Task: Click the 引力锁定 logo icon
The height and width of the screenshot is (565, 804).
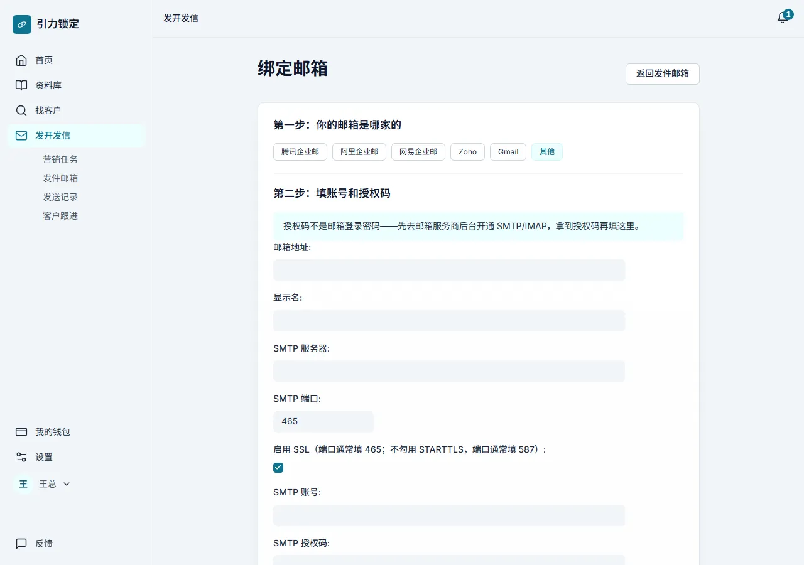Action: click(x=22, y=24)
